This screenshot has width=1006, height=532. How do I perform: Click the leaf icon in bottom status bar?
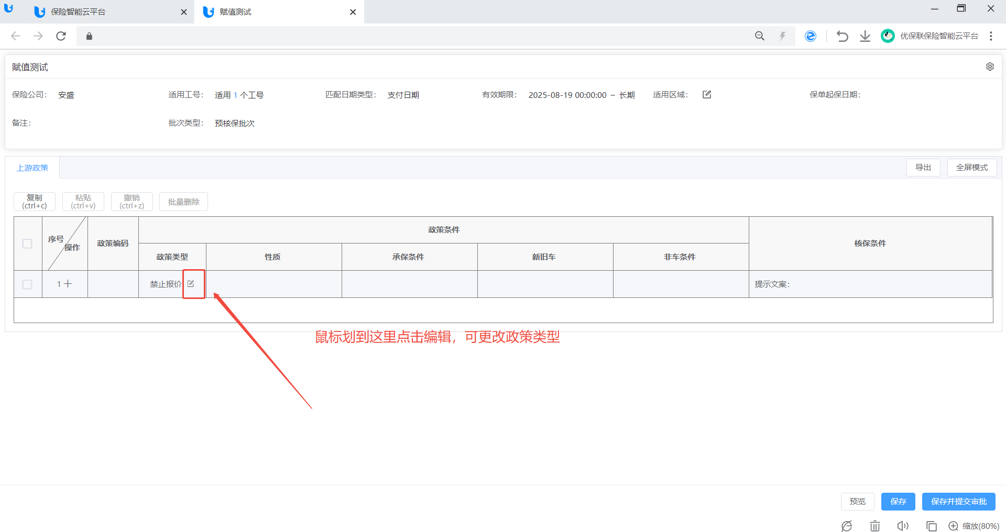tap(847, 526)
